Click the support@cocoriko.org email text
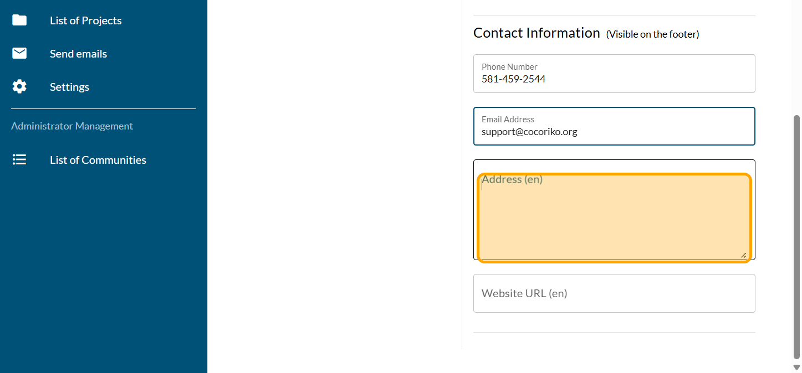802x373 pixels. (x=529, y=132)
